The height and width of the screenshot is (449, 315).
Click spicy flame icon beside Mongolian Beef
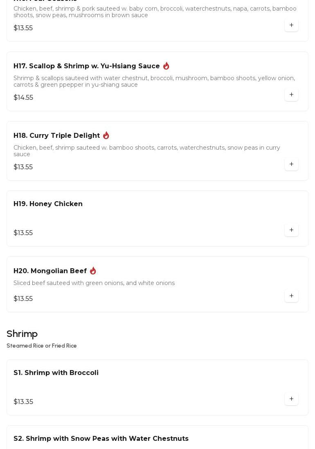pyautogui.click(x=93, y=271)
